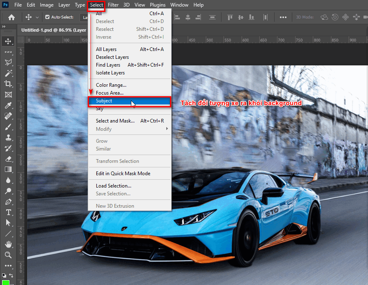
Task: Open the extra options ellipsis in the options bar
Action: [282, 17]
